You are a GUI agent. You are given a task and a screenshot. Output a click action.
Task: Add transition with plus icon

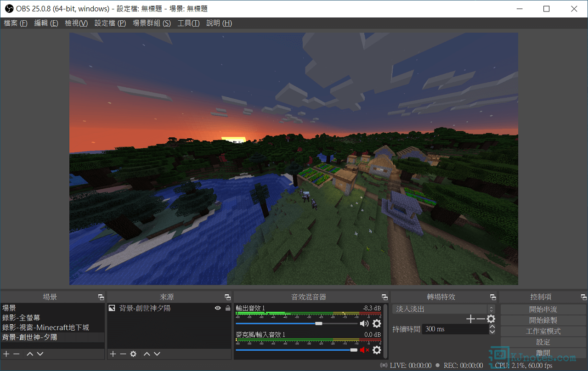tap(470, 319)
